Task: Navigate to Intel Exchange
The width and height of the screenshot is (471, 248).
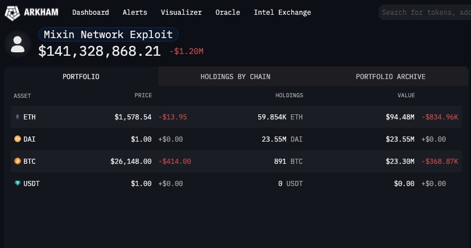Action: point(282,12)
